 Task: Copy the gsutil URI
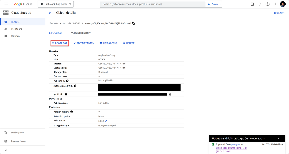pos(170,94)
